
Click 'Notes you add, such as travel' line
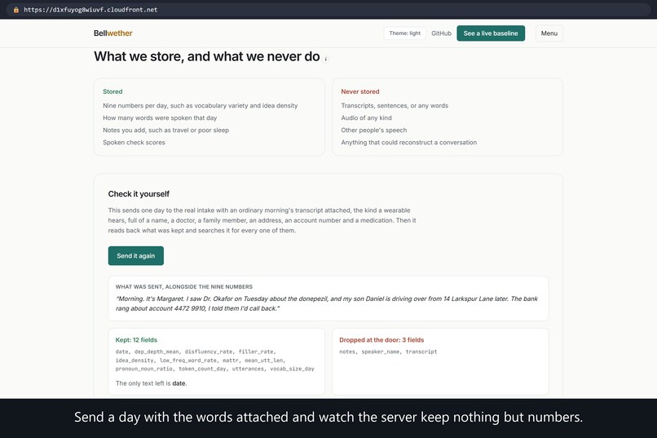(x=166, y=130)
